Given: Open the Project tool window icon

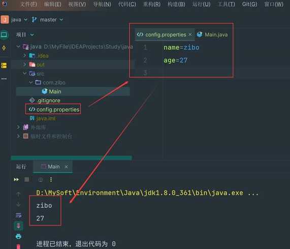Looking at the screenshot, I should tap(4, 35).
